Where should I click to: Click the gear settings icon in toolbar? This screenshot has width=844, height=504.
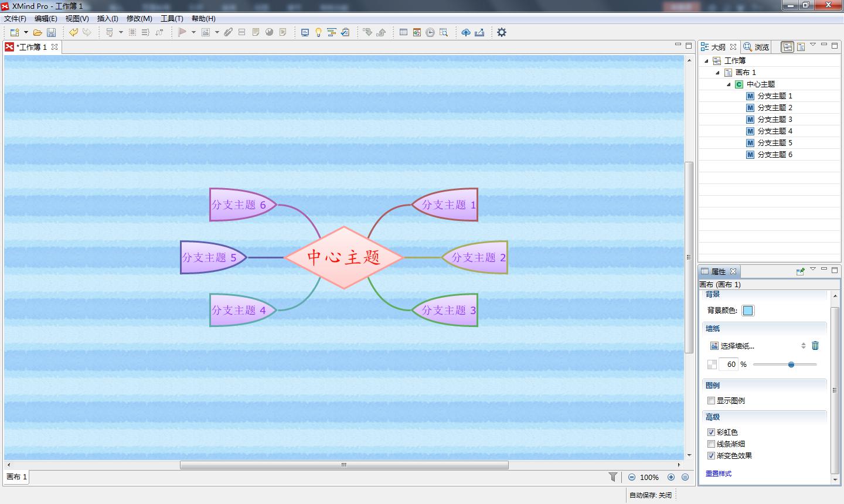502,32
